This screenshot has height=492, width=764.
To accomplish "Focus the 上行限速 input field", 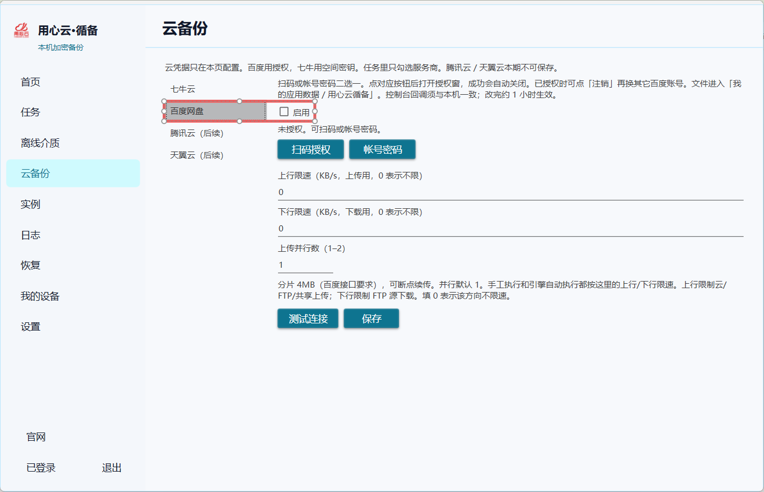I will pos(511,192).
